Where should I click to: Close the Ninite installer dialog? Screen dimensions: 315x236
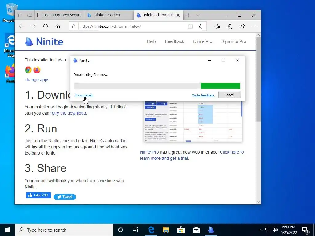click(237, 61)
